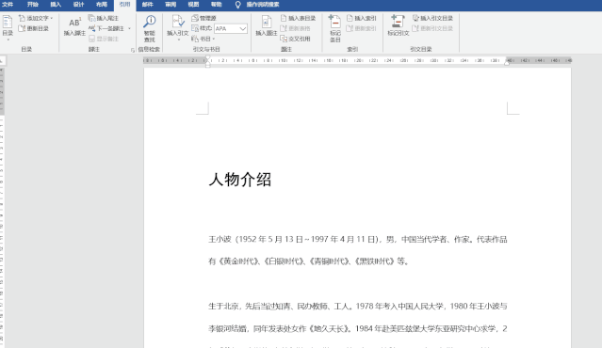Open the 脚注 group dialog launcher
Image resolution: width=602 pixels, height=348 pixels.
[133, 50]
